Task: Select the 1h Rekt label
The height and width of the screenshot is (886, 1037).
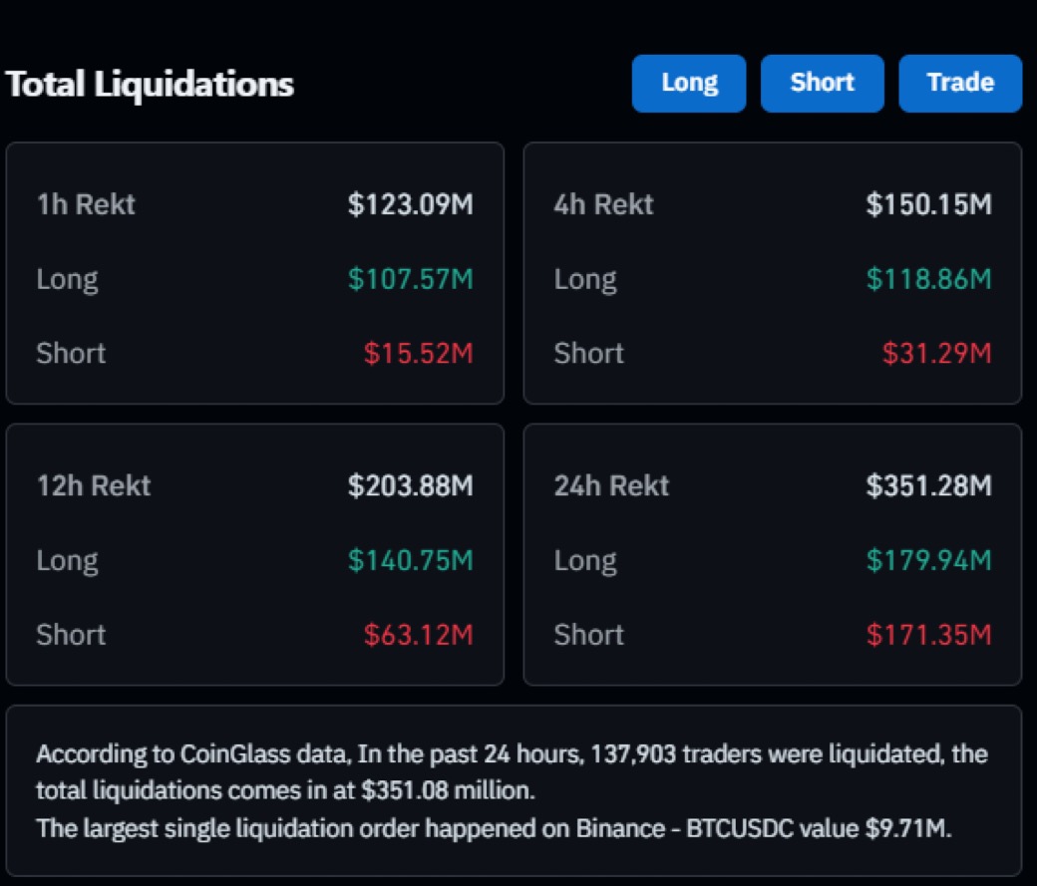Action: [86, 205]
